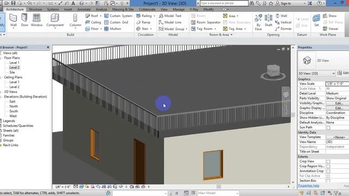Toggle Crop Region Visible checkbox
The height and width of the screenshot is (196, 349).
(328, 167)
